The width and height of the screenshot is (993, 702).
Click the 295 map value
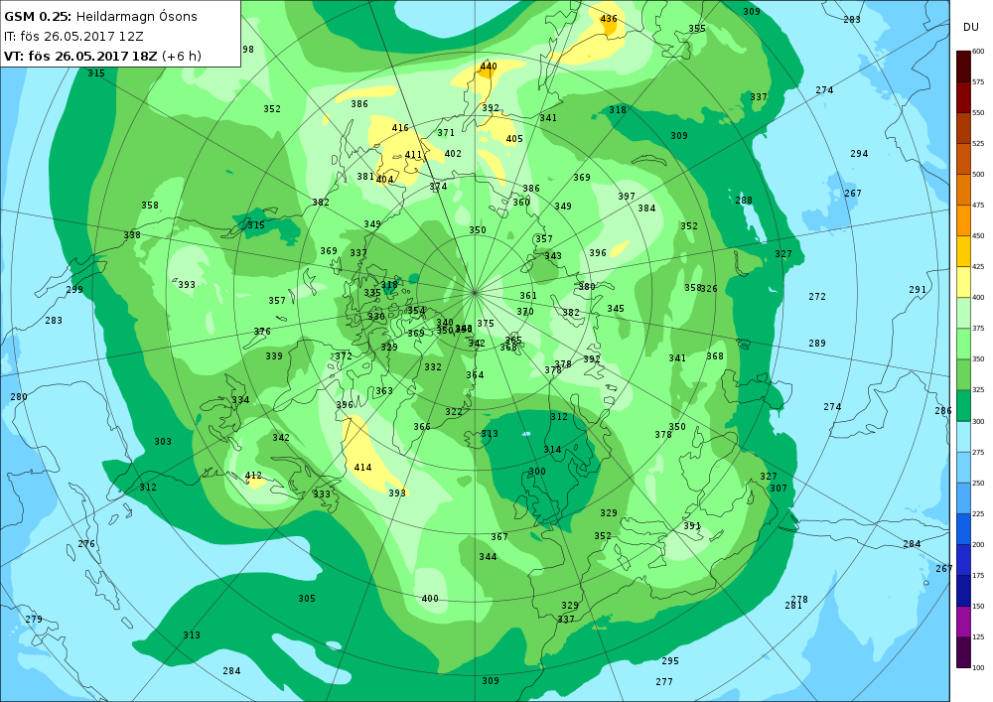(x=670, y=661)
